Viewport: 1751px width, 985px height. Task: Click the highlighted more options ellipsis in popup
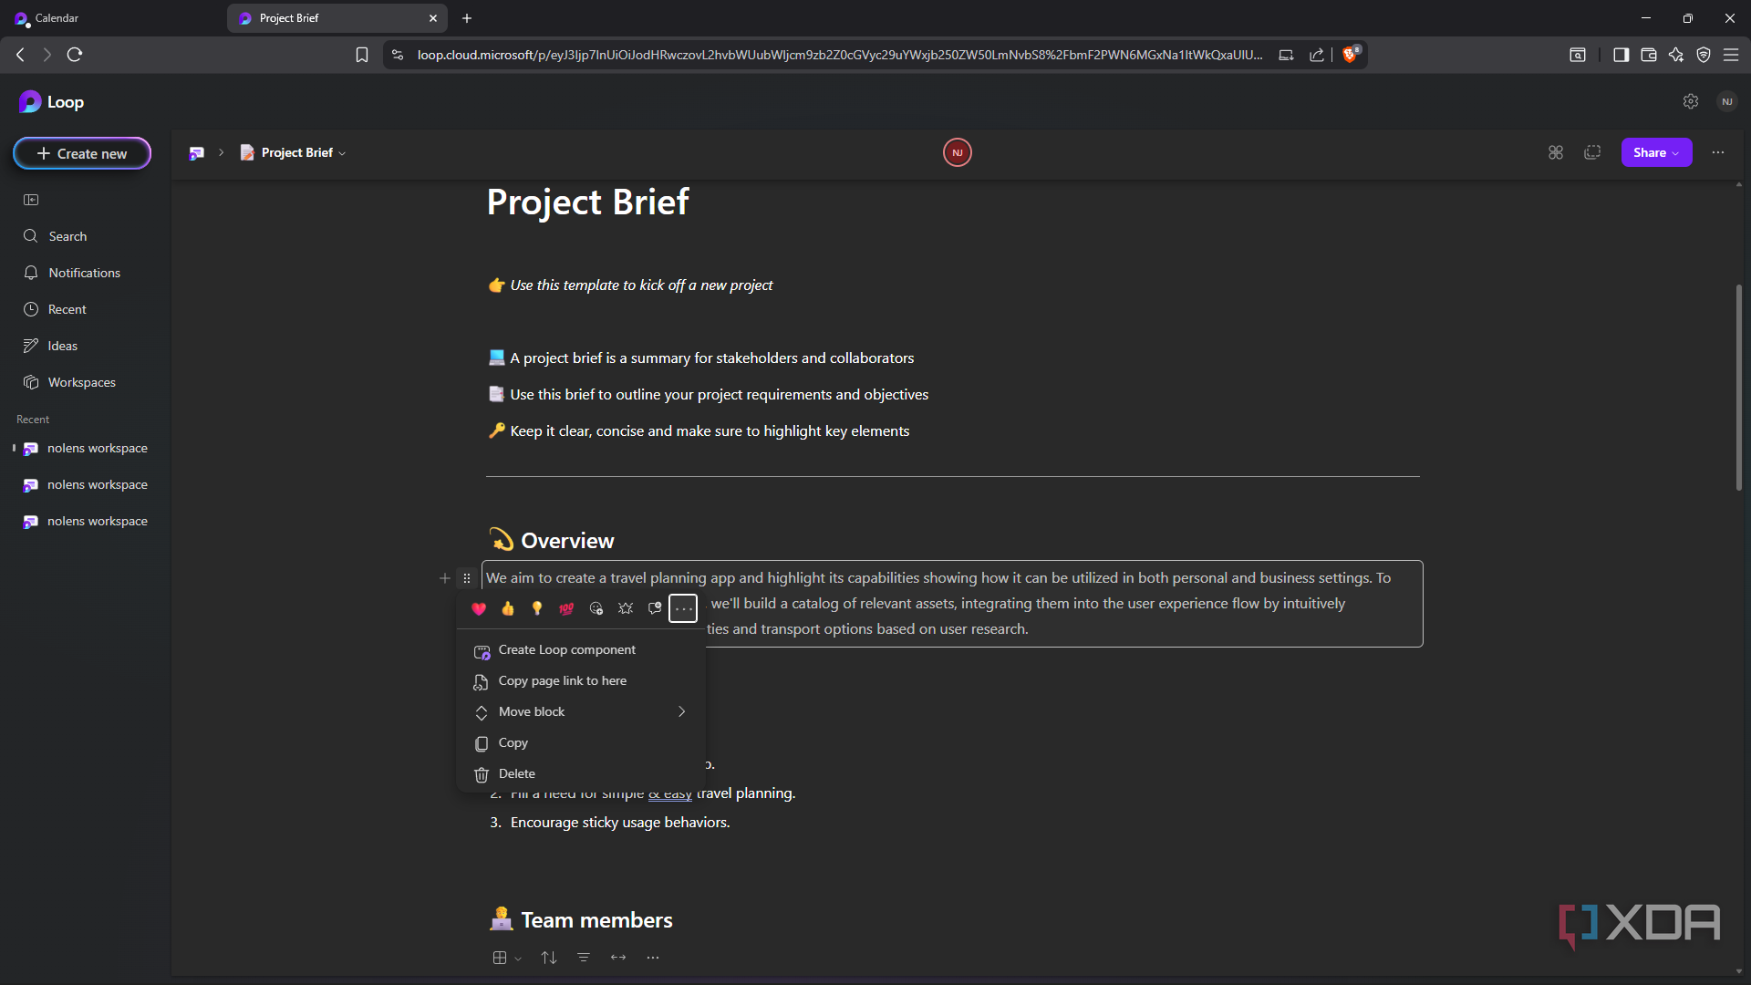click(x=683, y=608)
